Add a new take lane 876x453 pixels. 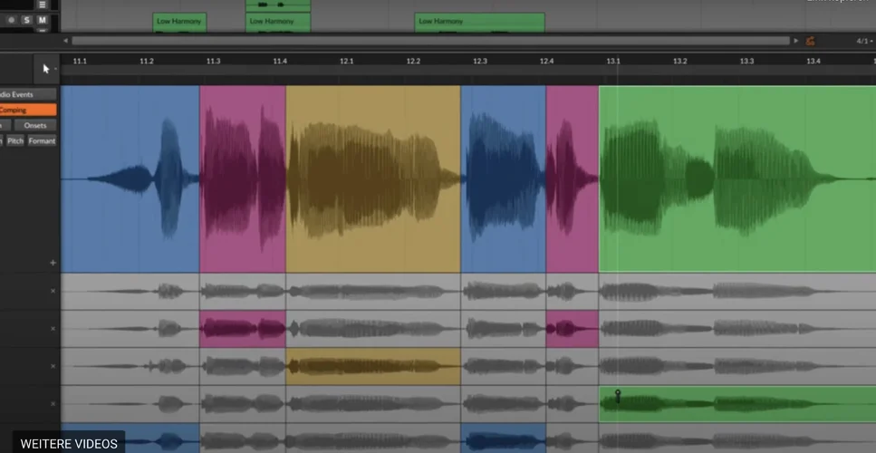click(53, 263)
